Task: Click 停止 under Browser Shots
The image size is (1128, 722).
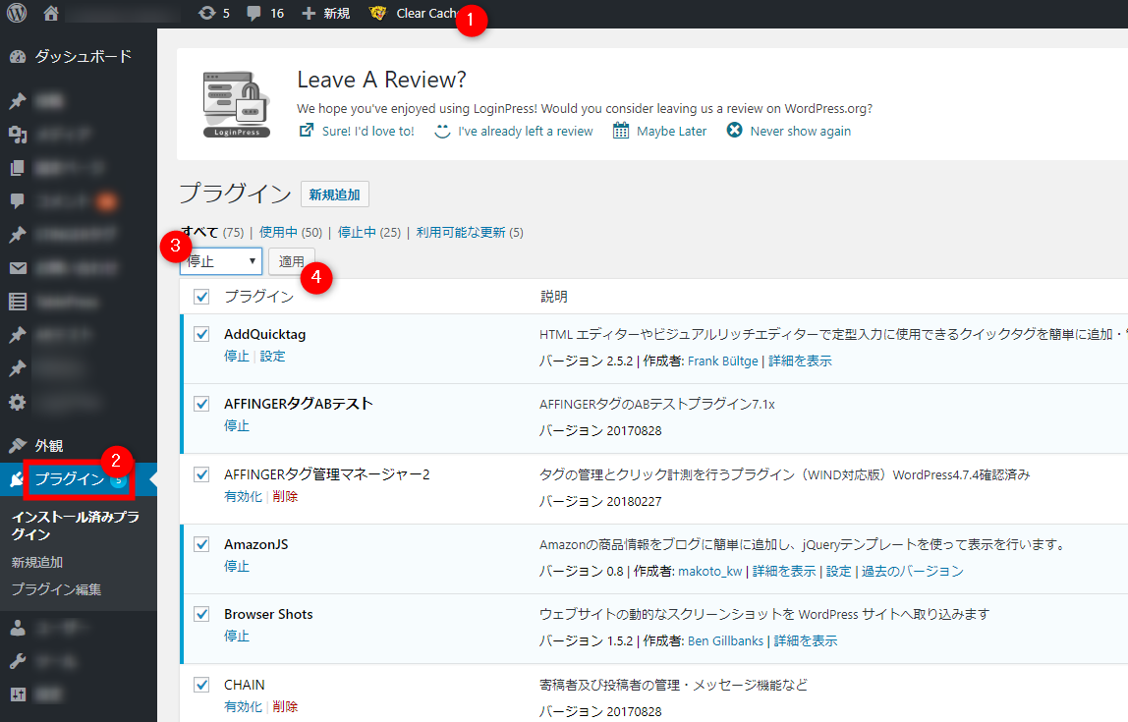Action: click(x=237, y=636)
